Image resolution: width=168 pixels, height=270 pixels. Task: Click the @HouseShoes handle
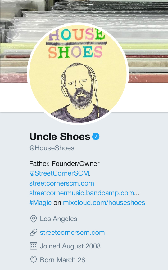52,148
